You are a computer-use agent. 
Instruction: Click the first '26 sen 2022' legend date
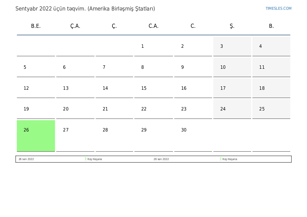pos(26,159)
